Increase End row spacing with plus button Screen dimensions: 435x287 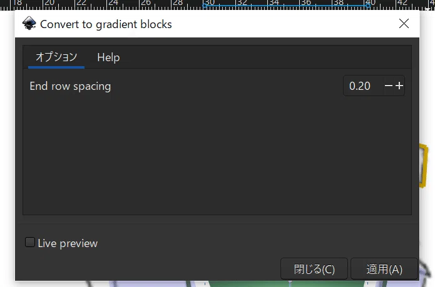(399, 85)
